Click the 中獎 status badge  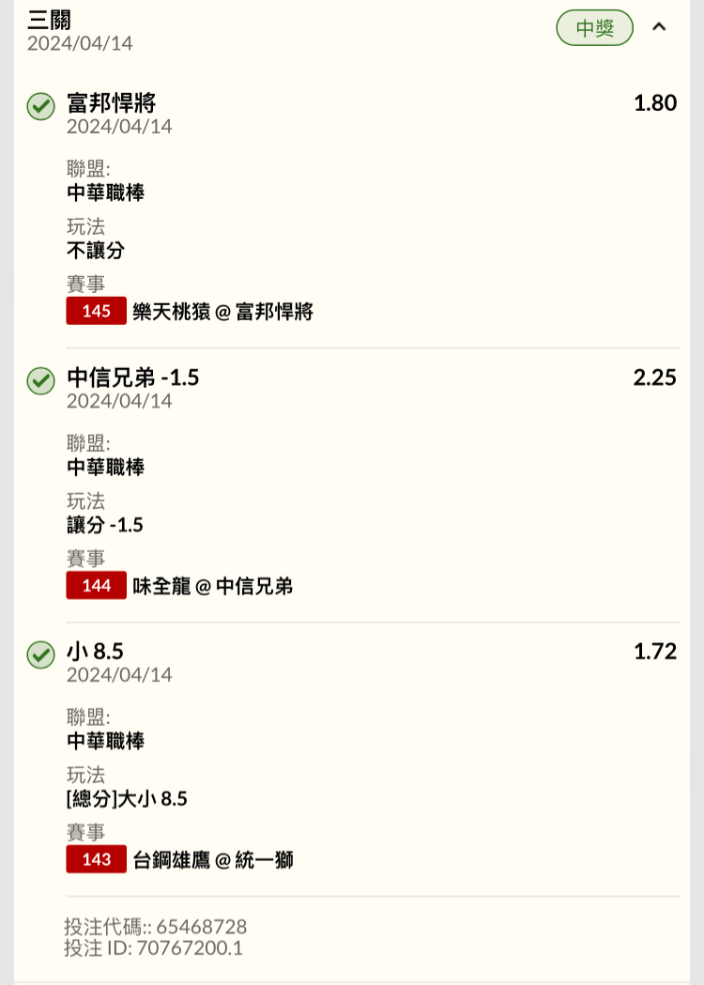[x=594, y=28]
